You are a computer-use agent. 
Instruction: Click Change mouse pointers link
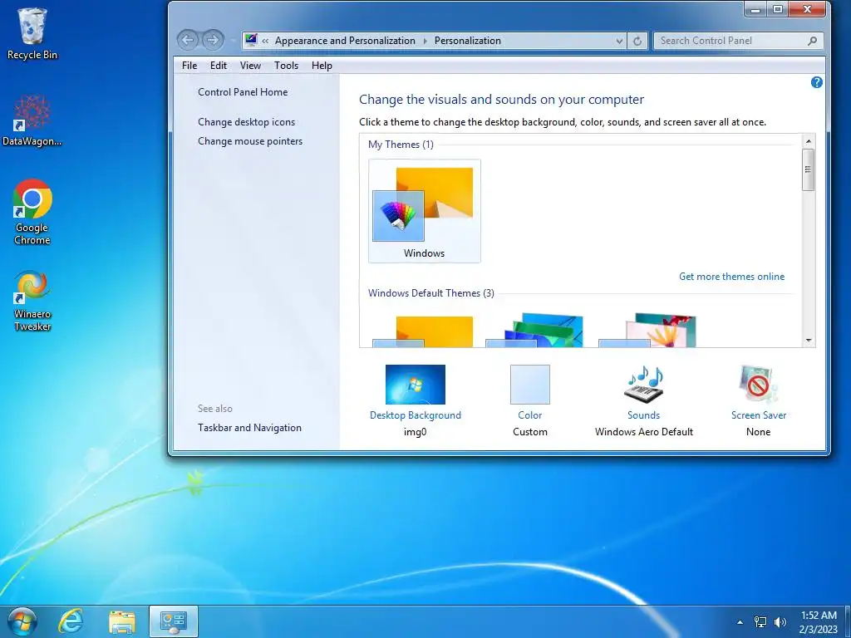pos(250,141)
